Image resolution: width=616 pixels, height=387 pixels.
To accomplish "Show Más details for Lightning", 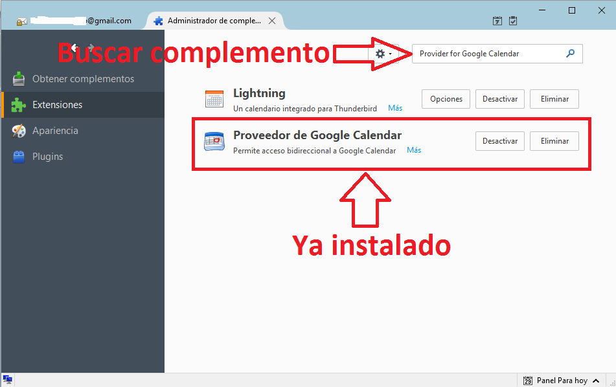I will click(395, 108).
